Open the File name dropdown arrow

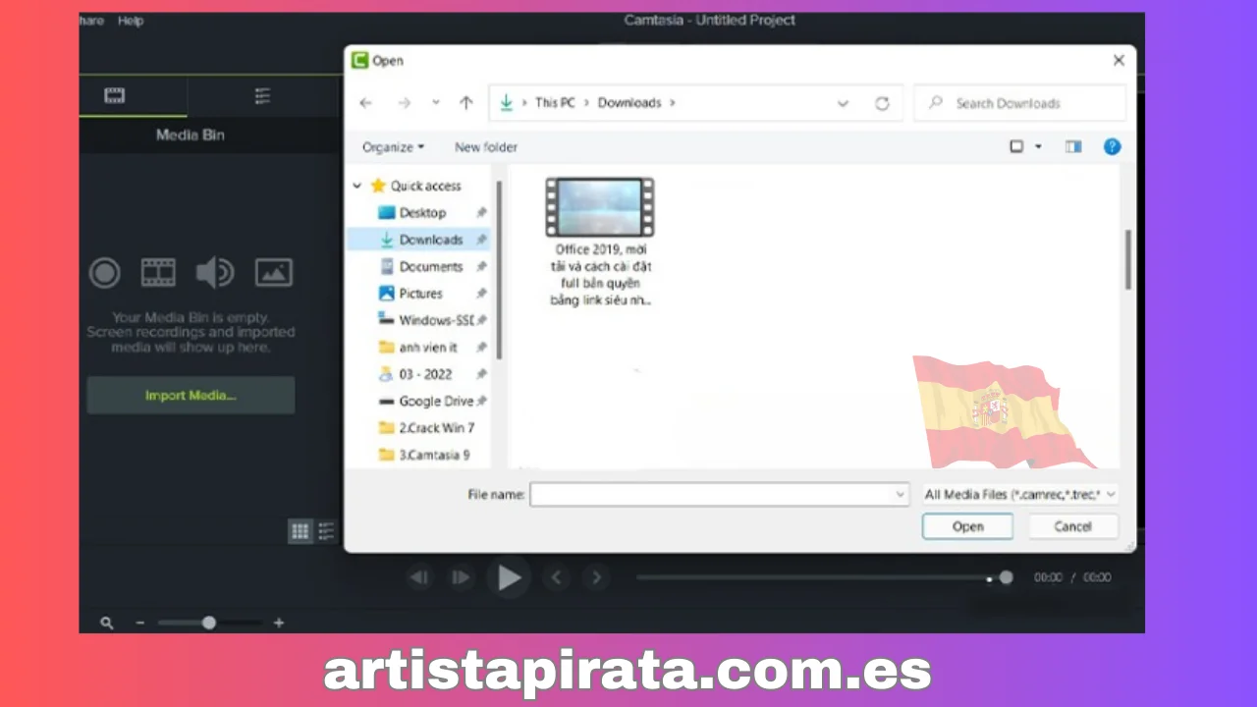pyautogui.click(x=900, y=495)
